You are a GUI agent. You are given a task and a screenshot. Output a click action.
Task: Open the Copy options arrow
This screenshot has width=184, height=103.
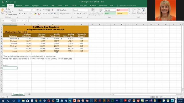tap(12, 12)
